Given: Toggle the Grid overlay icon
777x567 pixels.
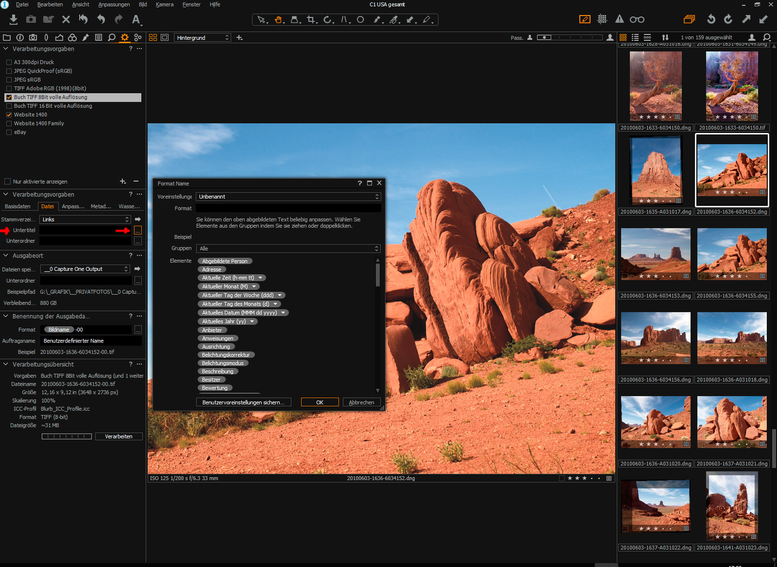Looking at the screenshot, I should 602,19.
